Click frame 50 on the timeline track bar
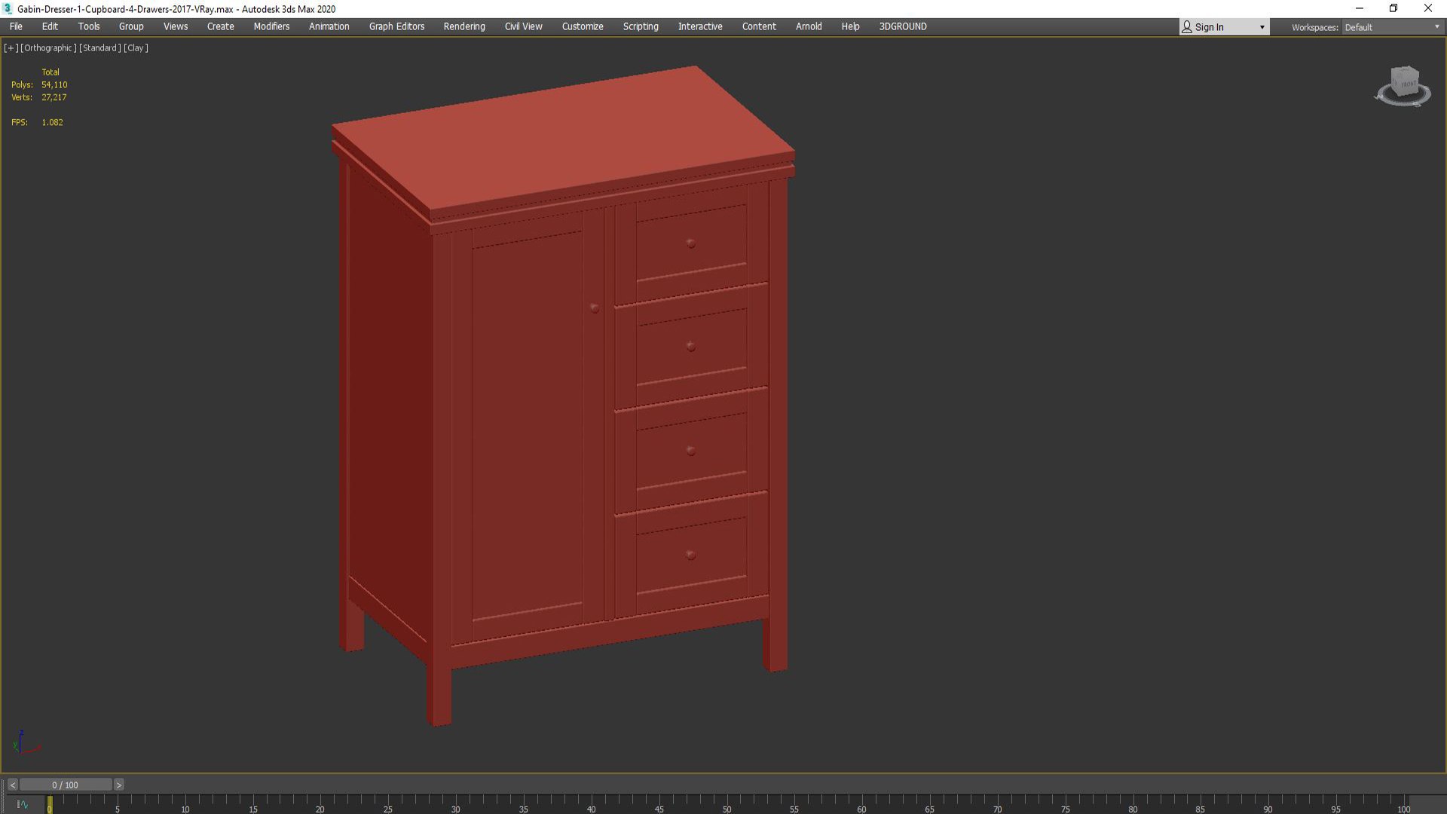 [727, 803]
